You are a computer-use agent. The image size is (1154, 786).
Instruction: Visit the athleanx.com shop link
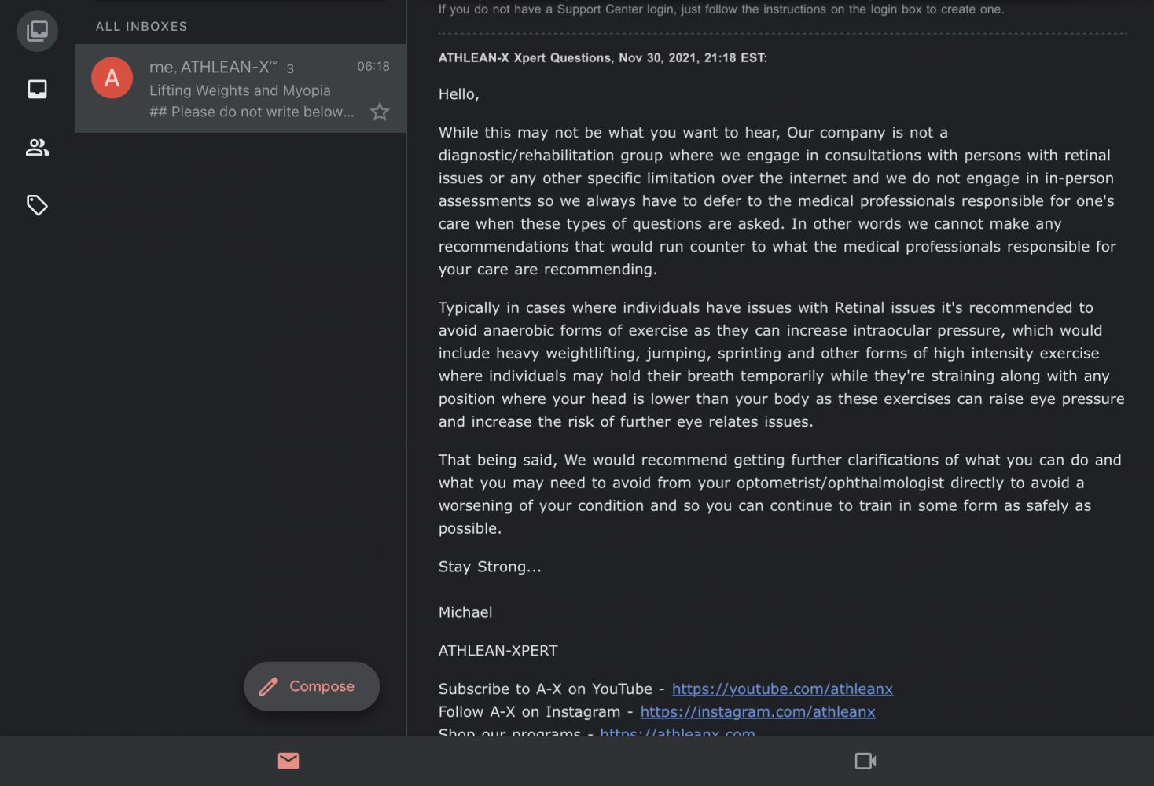tap(678, 733)
